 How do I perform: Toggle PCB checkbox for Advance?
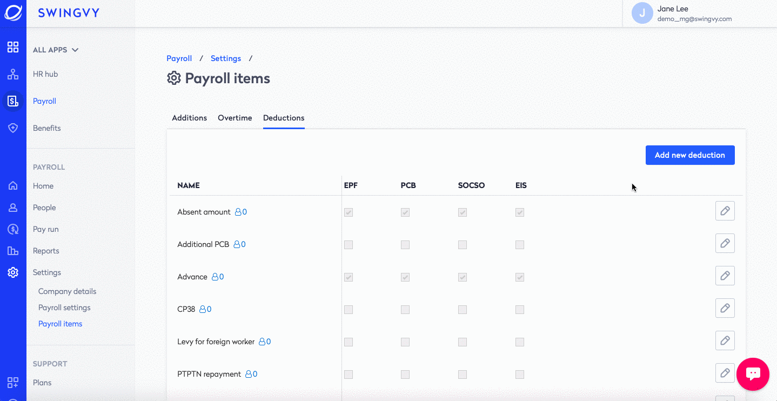click(x=405, y=277)
